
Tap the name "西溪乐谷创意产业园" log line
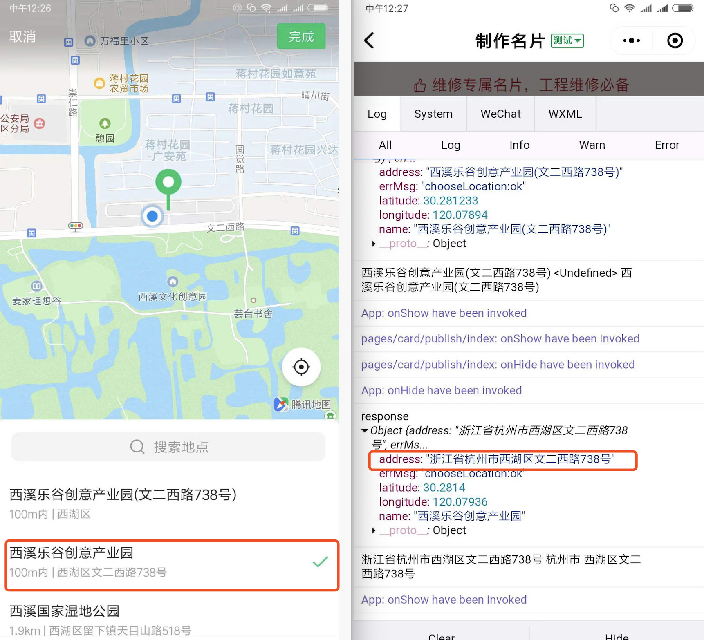click(x=452, y=516)
